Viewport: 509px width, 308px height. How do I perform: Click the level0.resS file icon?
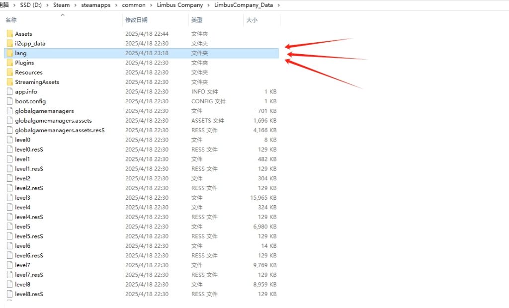pyautogui.click(x=10, y=150)
